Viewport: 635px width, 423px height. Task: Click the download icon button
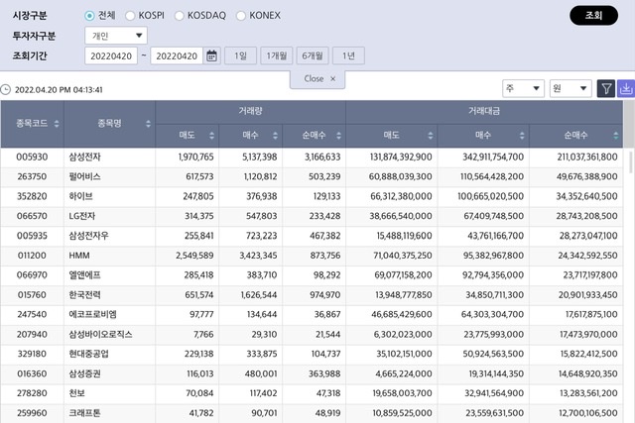[x=626, y=89]
